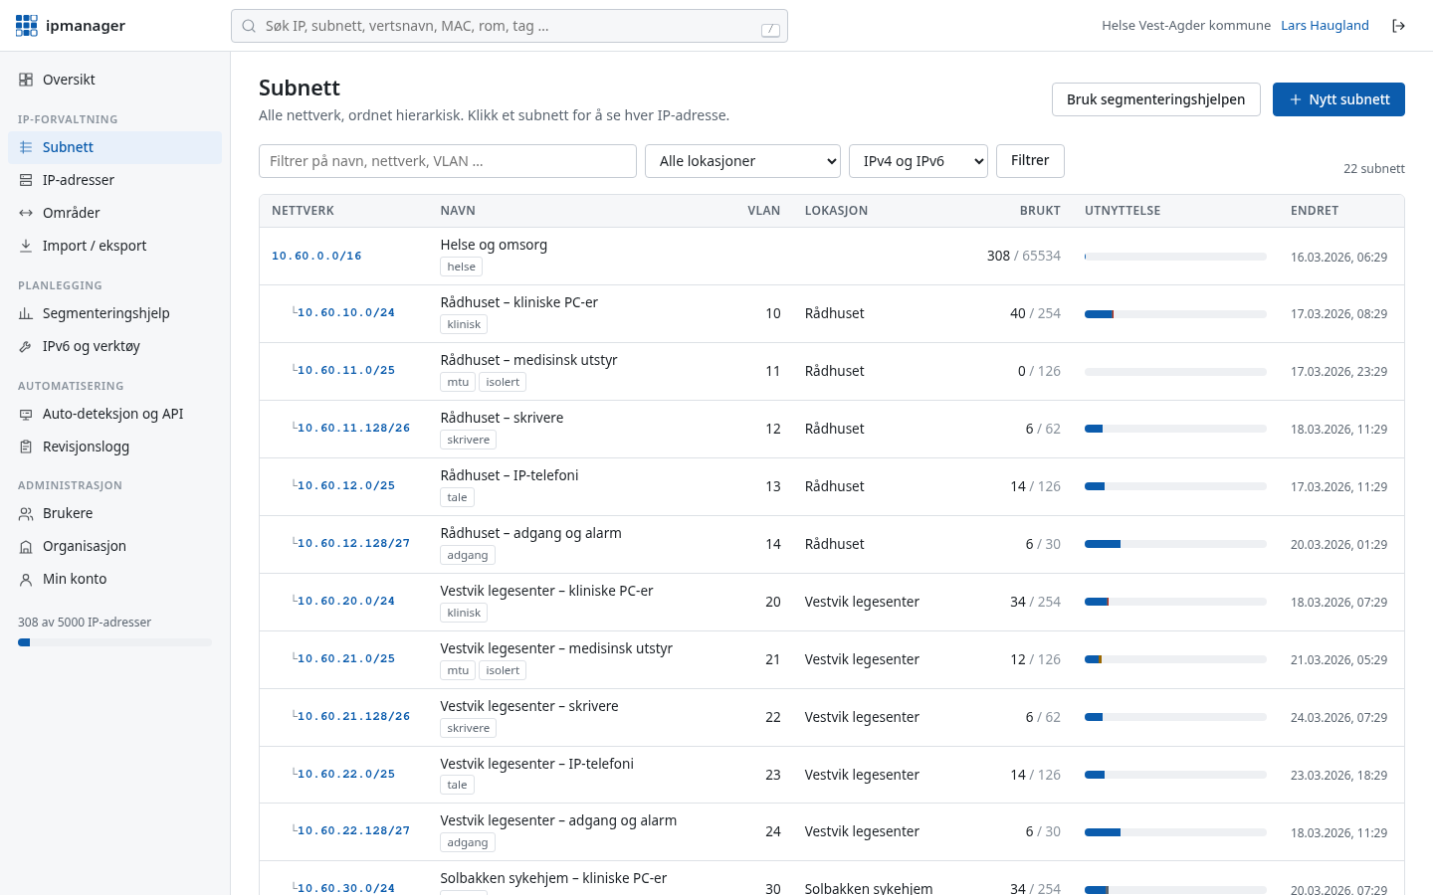Click the IP-adresser sidebar icon
1433x895 pixels.
tap(26, 180)
